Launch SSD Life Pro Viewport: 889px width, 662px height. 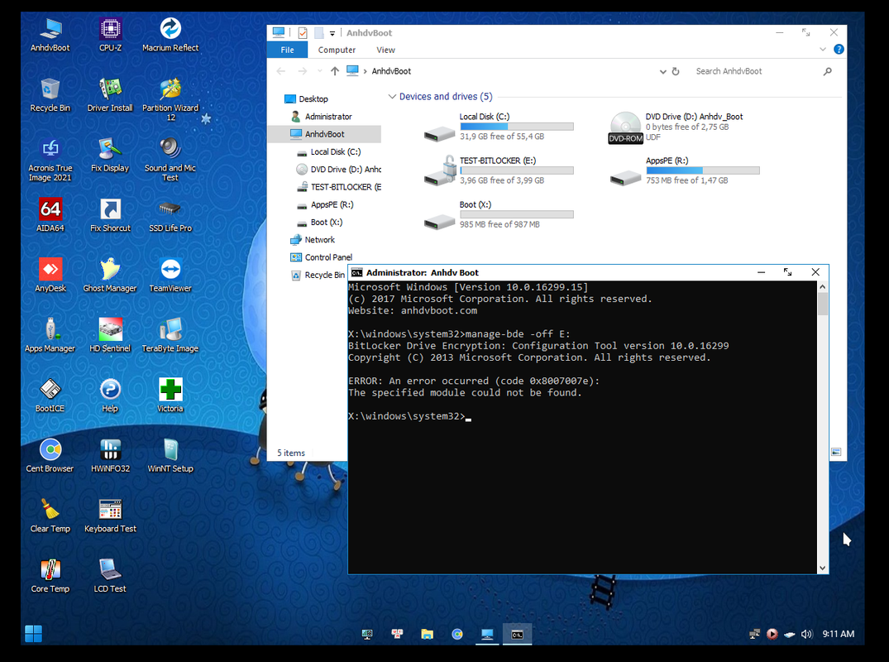point(170,215)
